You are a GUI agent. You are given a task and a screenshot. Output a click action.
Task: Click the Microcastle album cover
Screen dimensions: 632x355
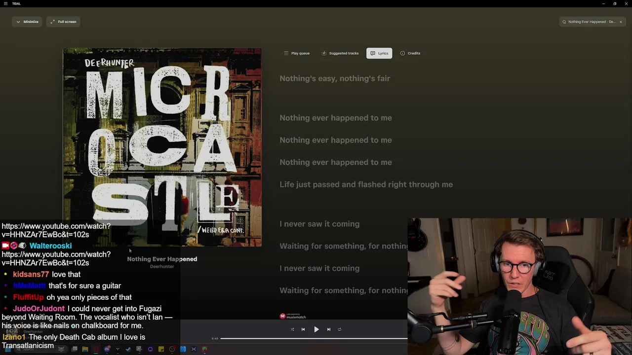(x=162, y=147)
